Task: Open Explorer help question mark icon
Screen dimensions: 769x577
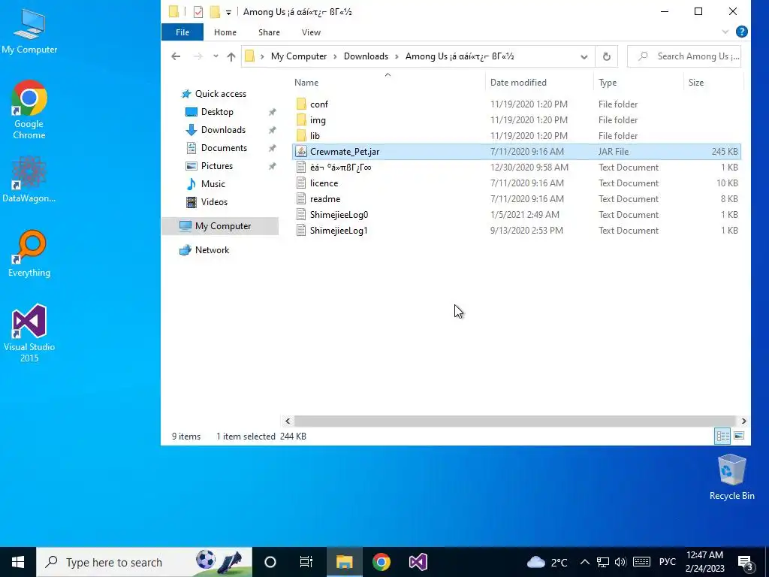Action: coord(741,32)
